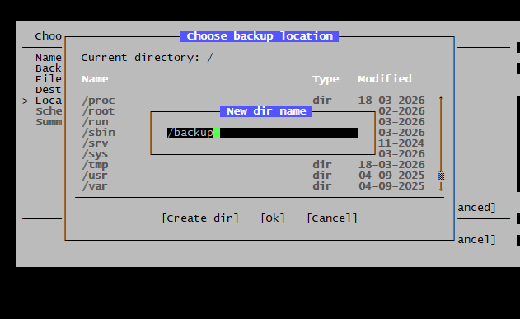Click the partially hidden 'anced]' button behind dialog

(476, 208)
